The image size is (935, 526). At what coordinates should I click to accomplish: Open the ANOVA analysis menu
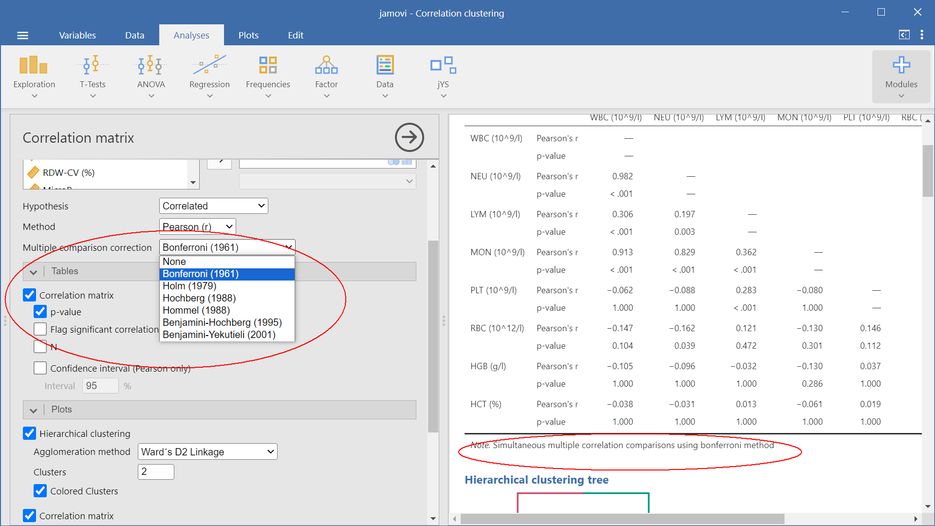[x=151, y=76]
